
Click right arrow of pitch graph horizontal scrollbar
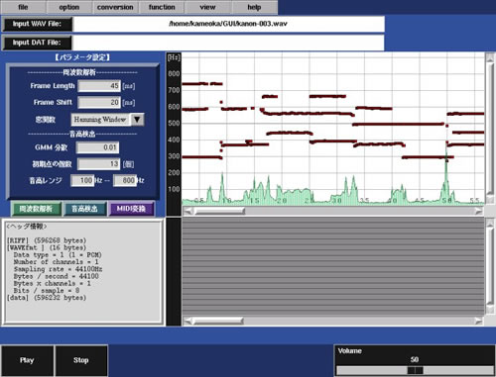pos(478,211)
